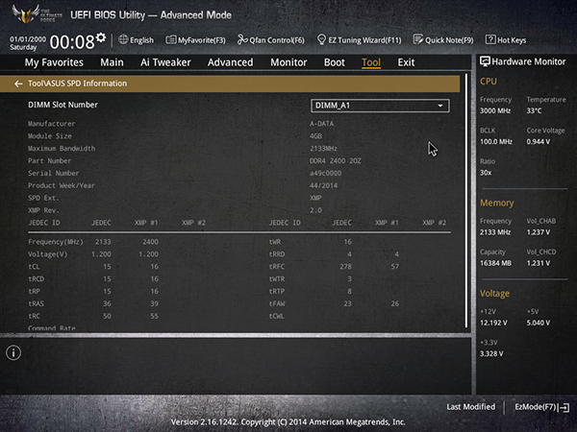Click the Last Modified button

point(470,407)
